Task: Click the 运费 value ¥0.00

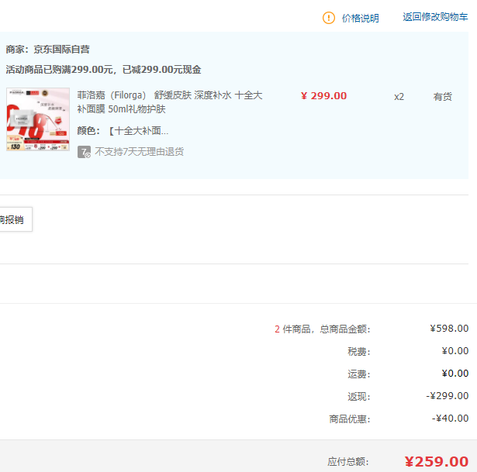Action: 455,374
